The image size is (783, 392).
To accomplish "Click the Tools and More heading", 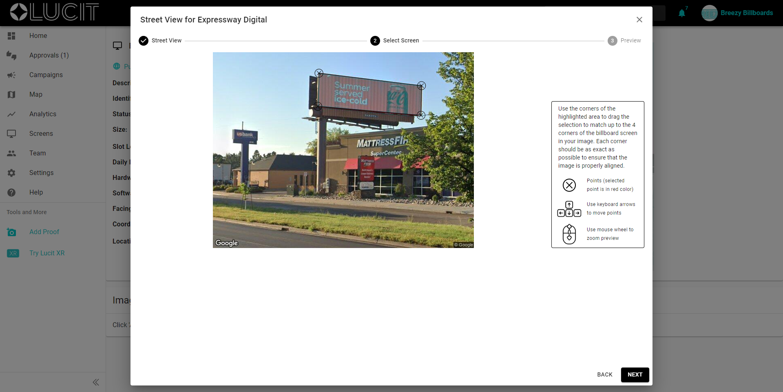I will click(x=27, y=212).
